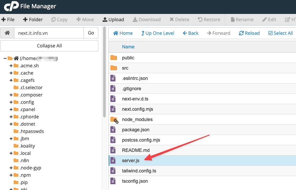This screenshot has width=296, height=190.
Task: Click the package.json file icon
Action: pyautogui.click(x=113, y=130)
